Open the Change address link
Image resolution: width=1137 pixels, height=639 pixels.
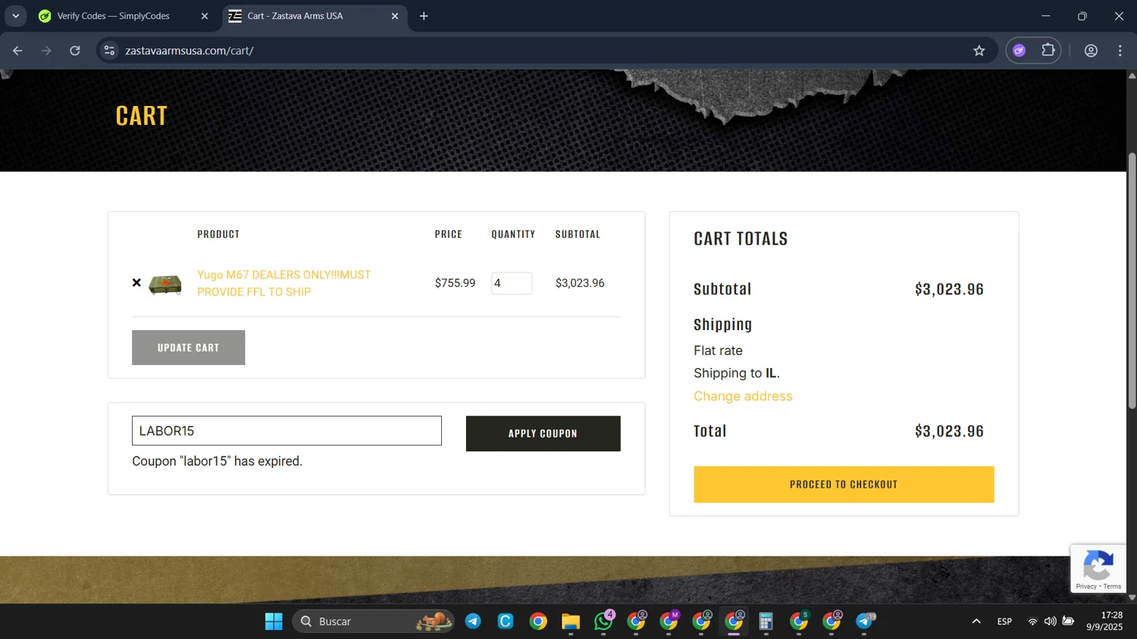point(743,396)
